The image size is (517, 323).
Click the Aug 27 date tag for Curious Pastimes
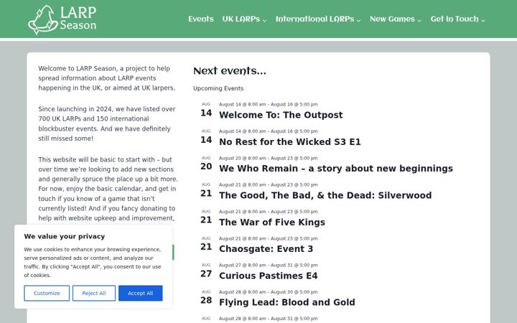206,271
